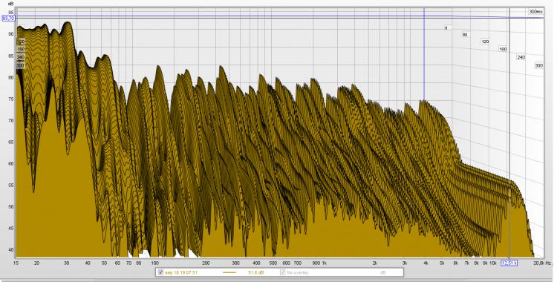Click the yellow trace color line in legend
This screenshot has height=282, width=557.
click(229, 273)
